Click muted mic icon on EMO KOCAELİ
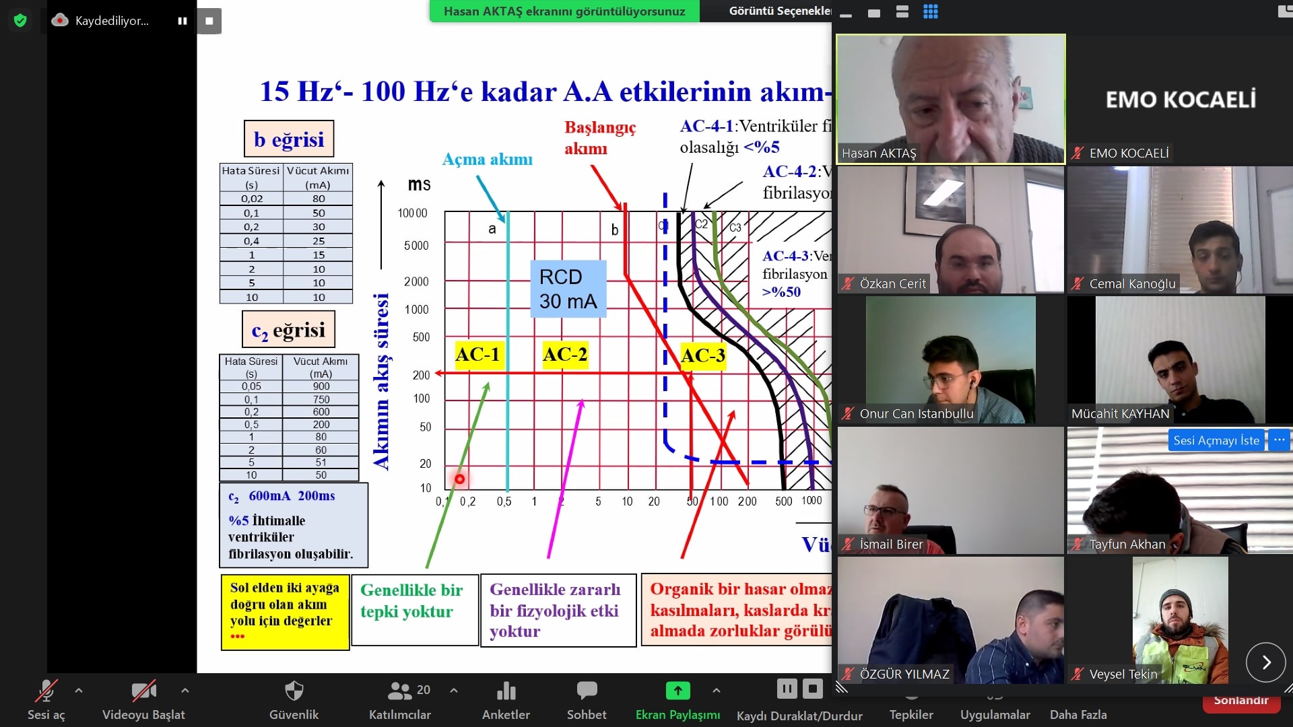The height and width of the screenshot is (727, 1293). (1078, 153)
